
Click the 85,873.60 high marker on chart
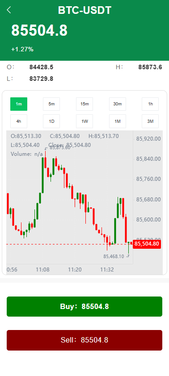[x=60, y=148]
